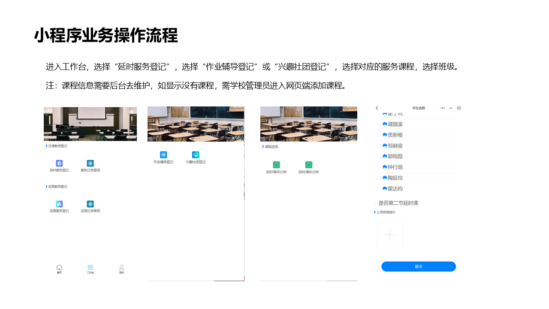Click the blue 提交 button
Screen dimensions: 549x309
tap(419, 267)
